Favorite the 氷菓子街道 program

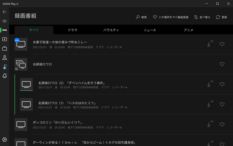222,44
